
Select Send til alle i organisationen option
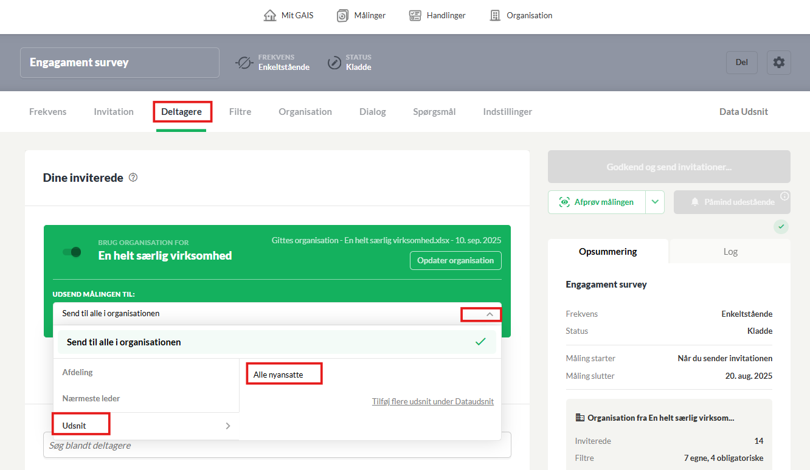click(277, 342)
